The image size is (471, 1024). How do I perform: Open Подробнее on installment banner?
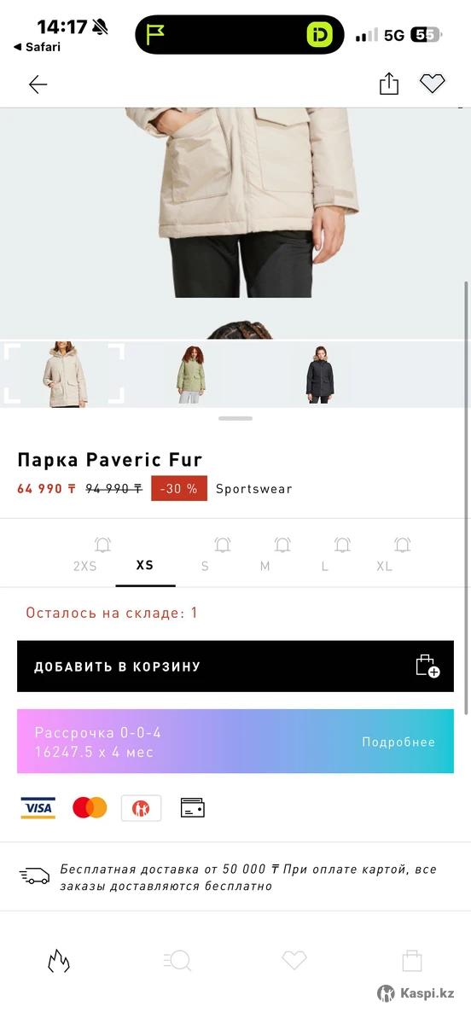point(398,742)
